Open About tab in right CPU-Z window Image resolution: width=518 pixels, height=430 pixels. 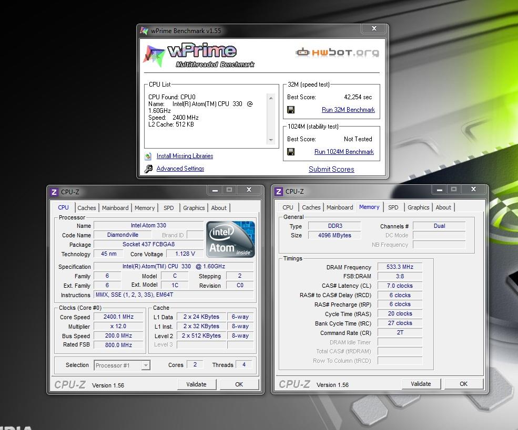coord(443,207)
